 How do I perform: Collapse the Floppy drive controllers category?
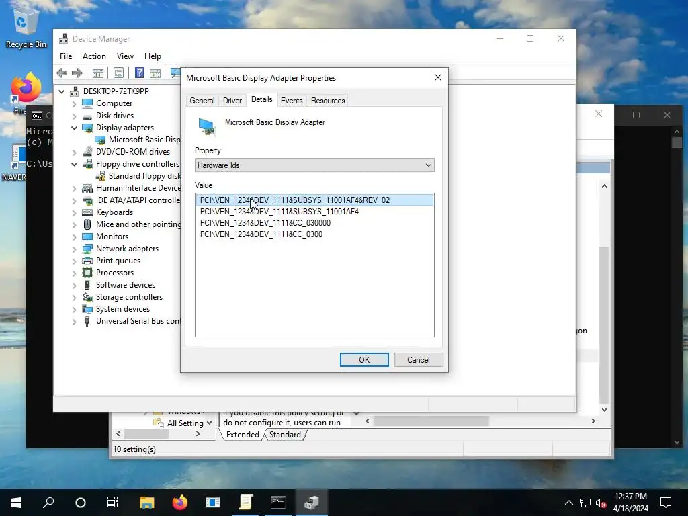(x=74, y=164)
